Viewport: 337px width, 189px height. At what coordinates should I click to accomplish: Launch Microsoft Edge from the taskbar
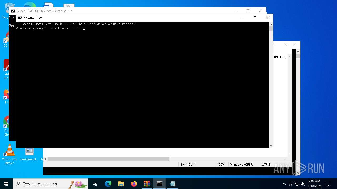108,184
